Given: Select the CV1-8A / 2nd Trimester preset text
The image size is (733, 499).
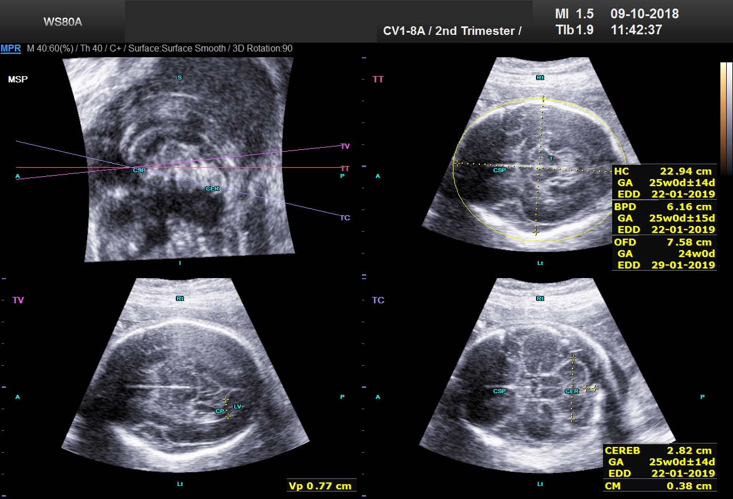Looking at the screenshot, I should click(x=452, y=31).
